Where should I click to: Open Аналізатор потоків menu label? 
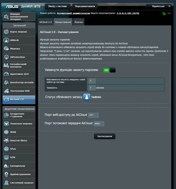coord(22,83)
